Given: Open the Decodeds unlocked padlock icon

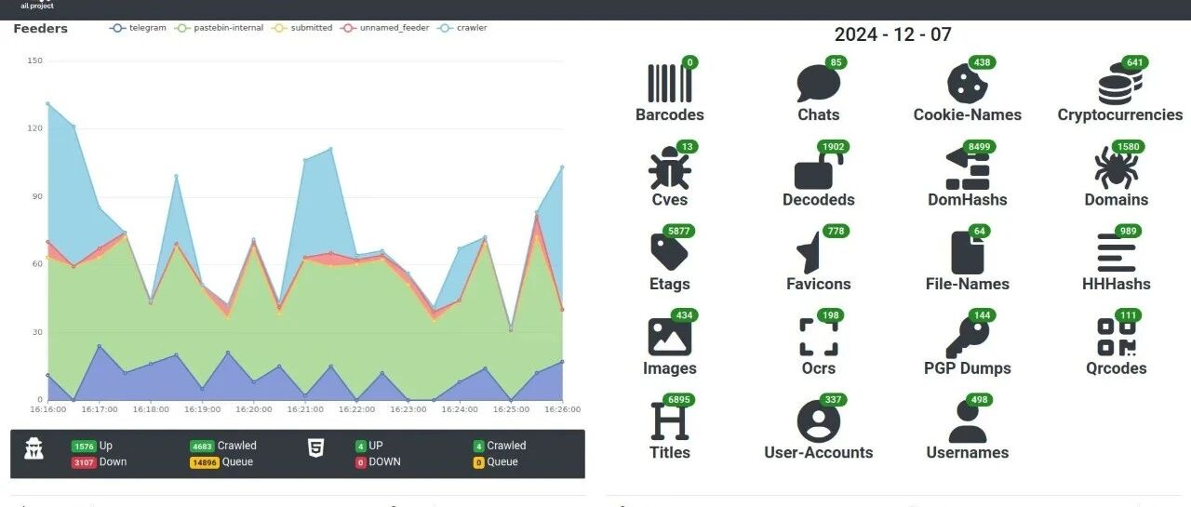Looking at the screenshot, I should pos(819,168).
